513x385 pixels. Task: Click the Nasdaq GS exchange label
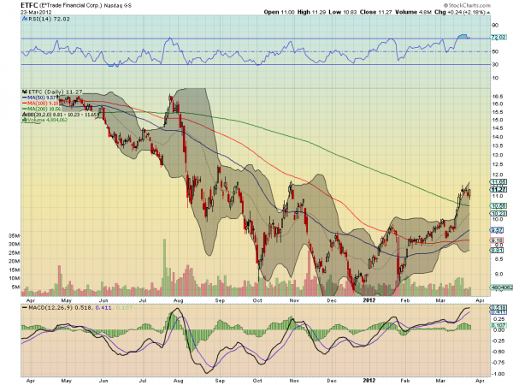118,6
